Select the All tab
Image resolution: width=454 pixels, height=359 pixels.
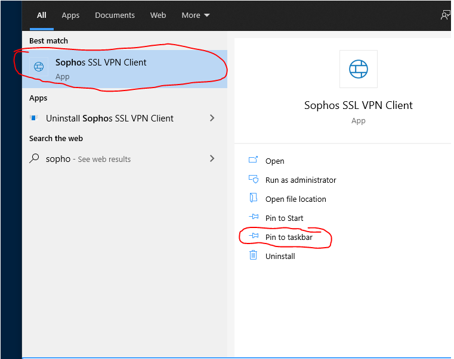(x=42, y=15)
